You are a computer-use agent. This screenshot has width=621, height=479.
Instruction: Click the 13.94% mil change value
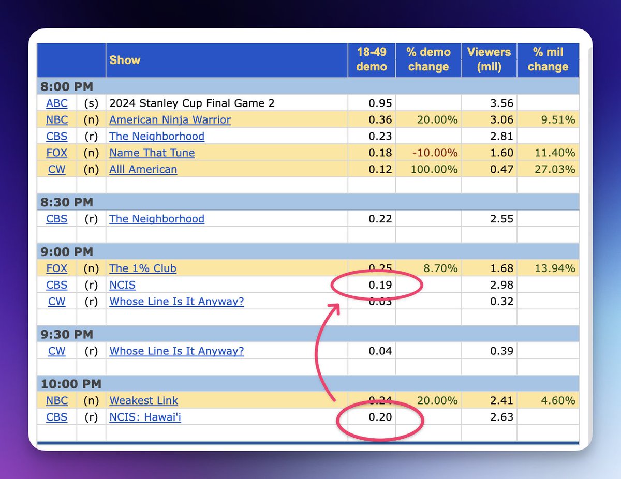(x=555, y=268)
